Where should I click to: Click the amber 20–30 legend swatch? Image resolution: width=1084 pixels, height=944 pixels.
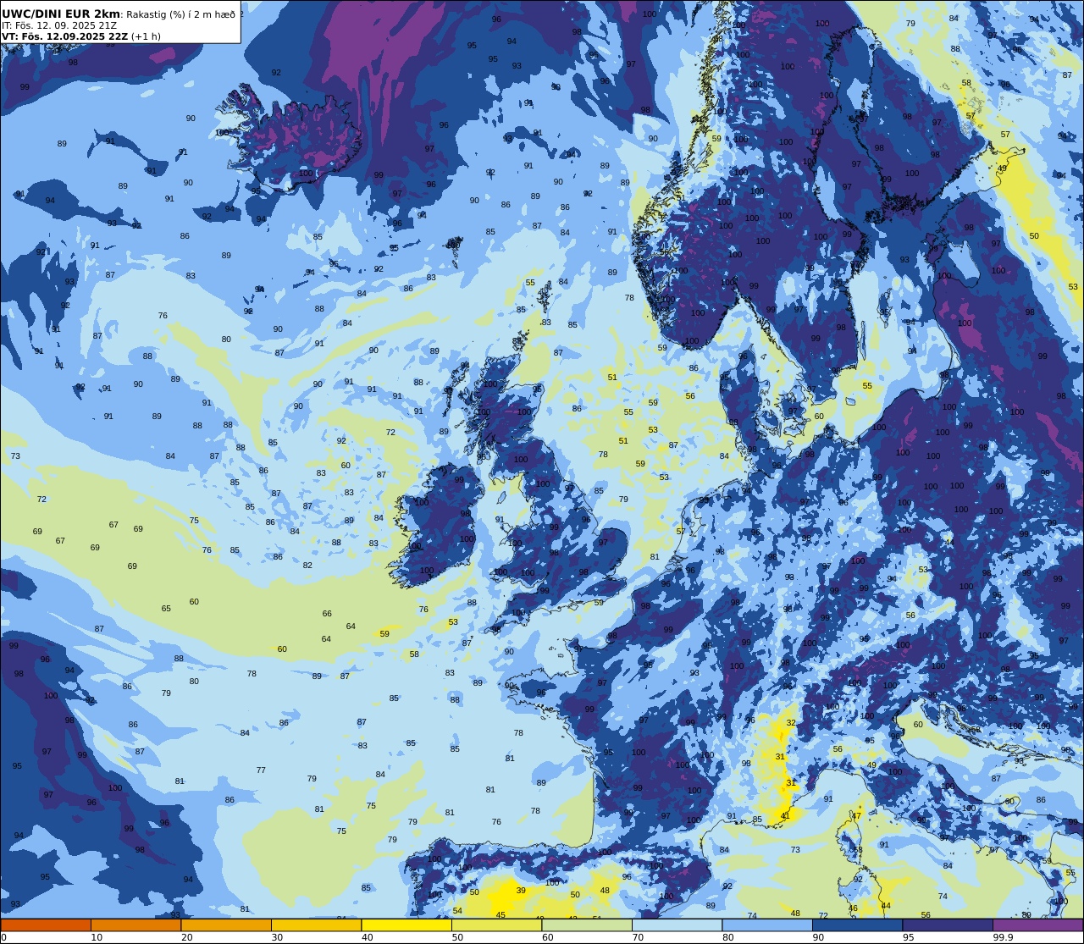tap(226, 925)
